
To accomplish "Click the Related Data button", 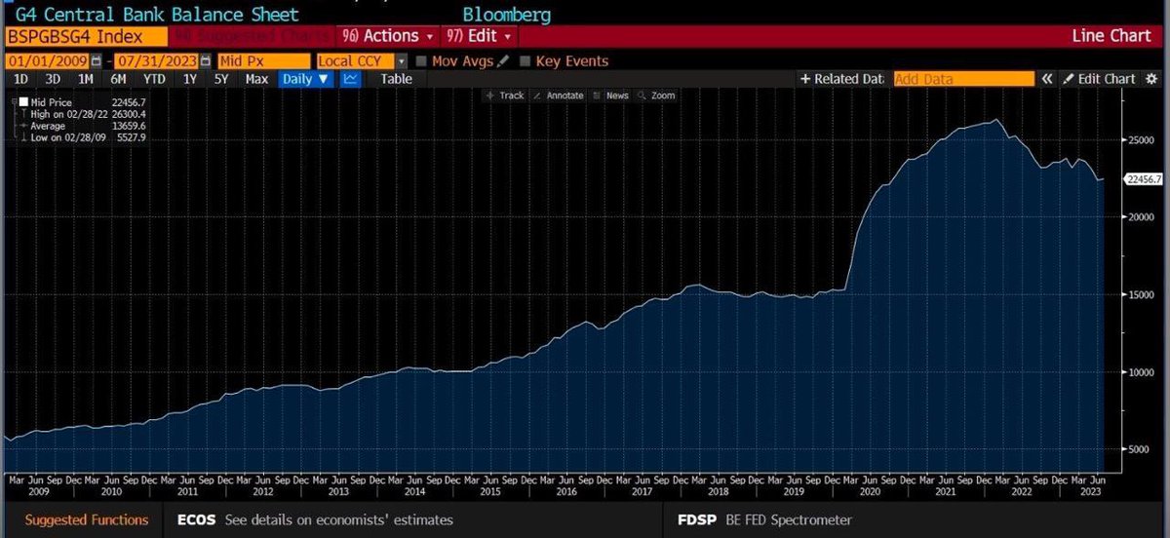I will pyautogui.click(x=840, y=79).
